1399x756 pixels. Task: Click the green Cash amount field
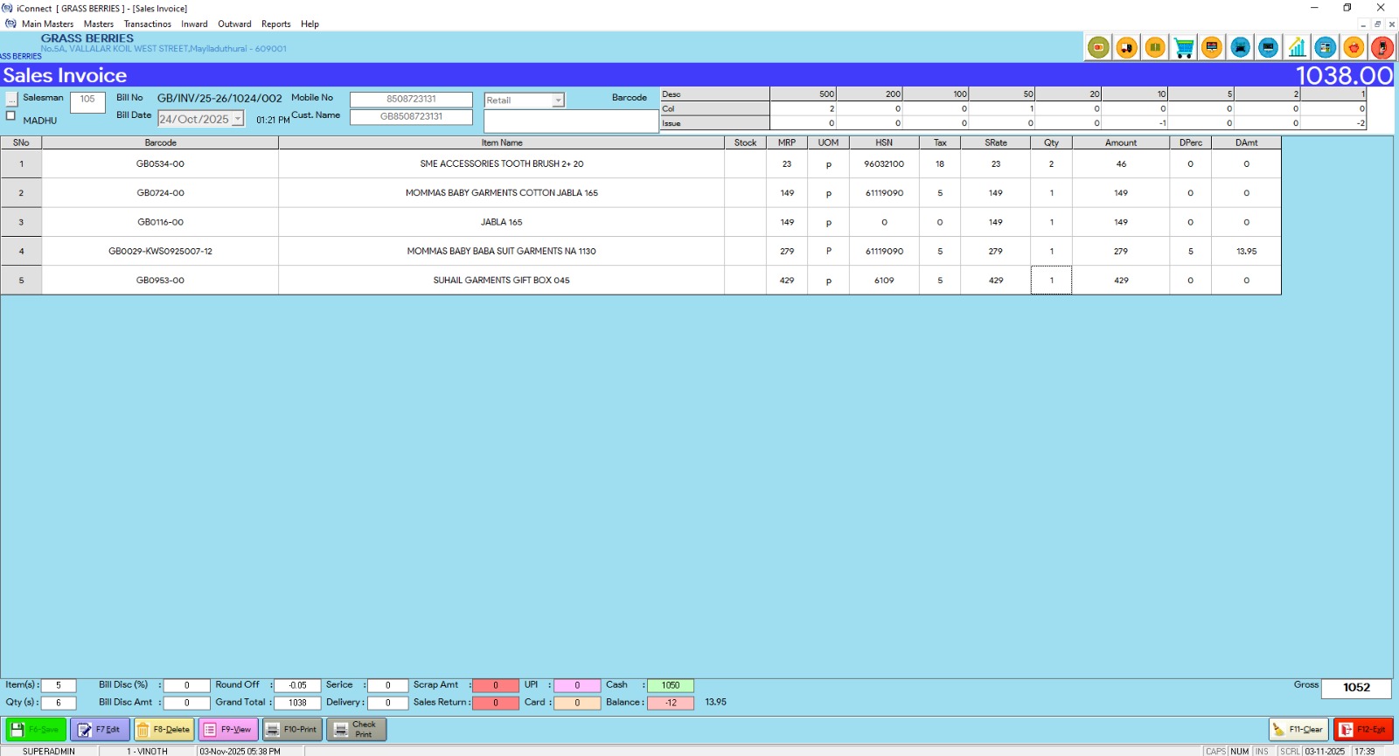(670, 685)
